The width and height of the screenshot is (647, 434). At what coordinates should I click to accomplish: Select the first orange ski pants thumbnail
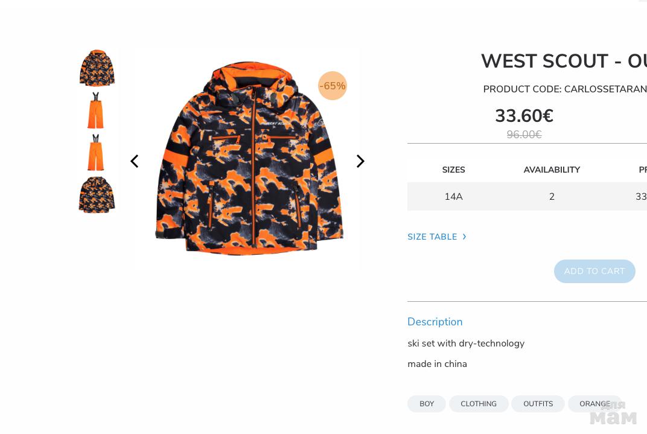[95, 110]
